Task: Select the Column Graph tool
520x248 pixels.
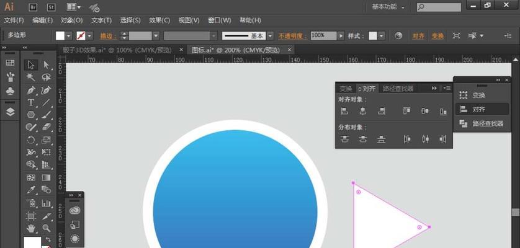Action: coord(46,203)
